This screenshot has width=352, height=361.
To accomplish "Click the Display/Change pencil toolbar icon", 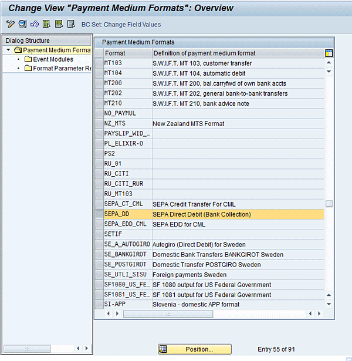I will coord(11,24).
